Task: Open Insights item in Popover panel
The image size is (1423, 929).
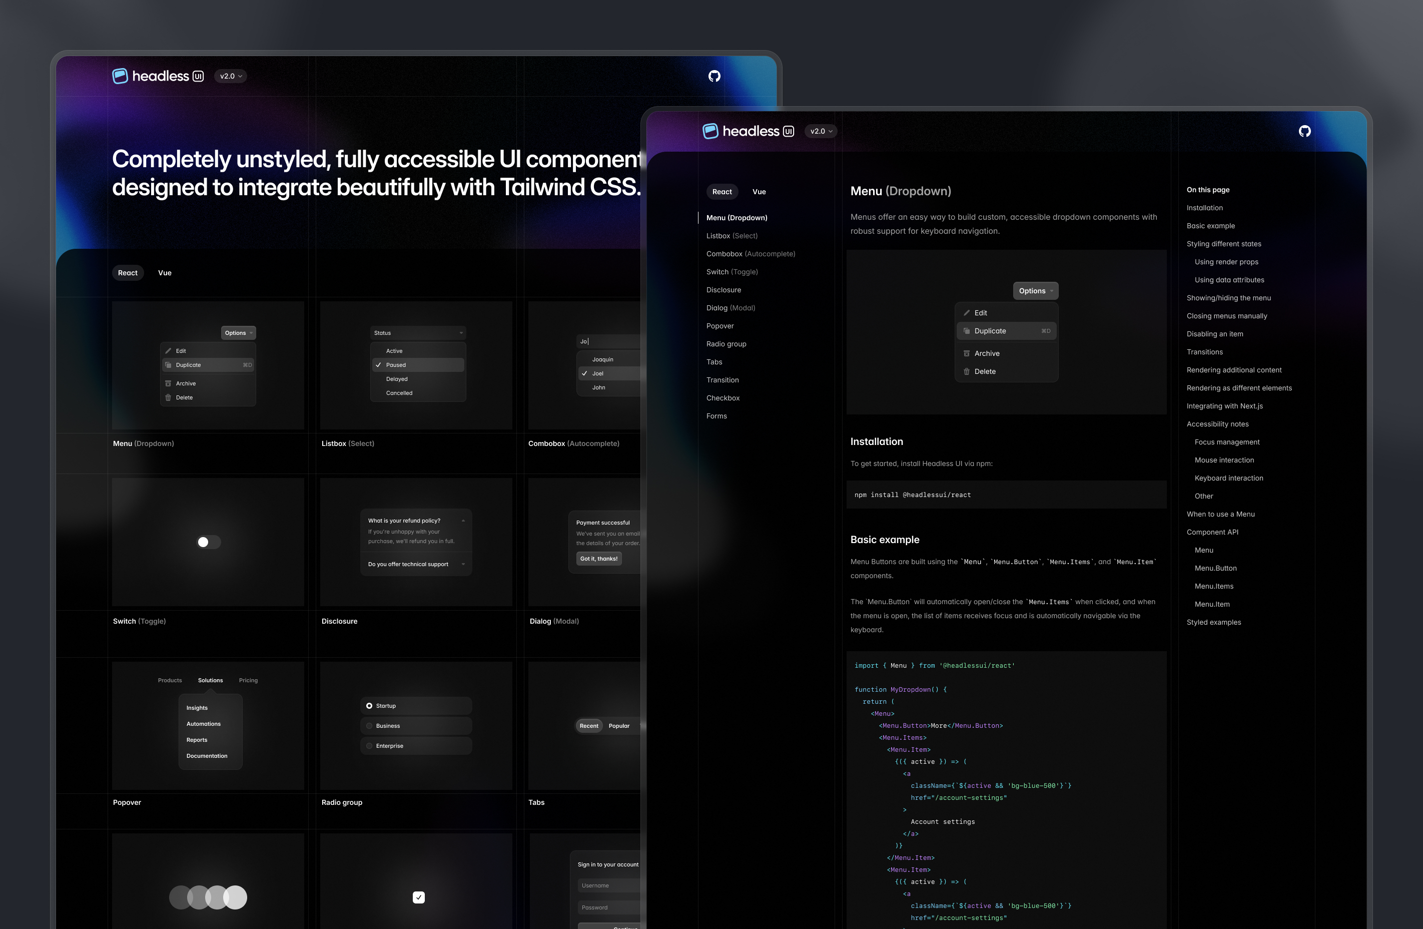Action: click(197, 708)
